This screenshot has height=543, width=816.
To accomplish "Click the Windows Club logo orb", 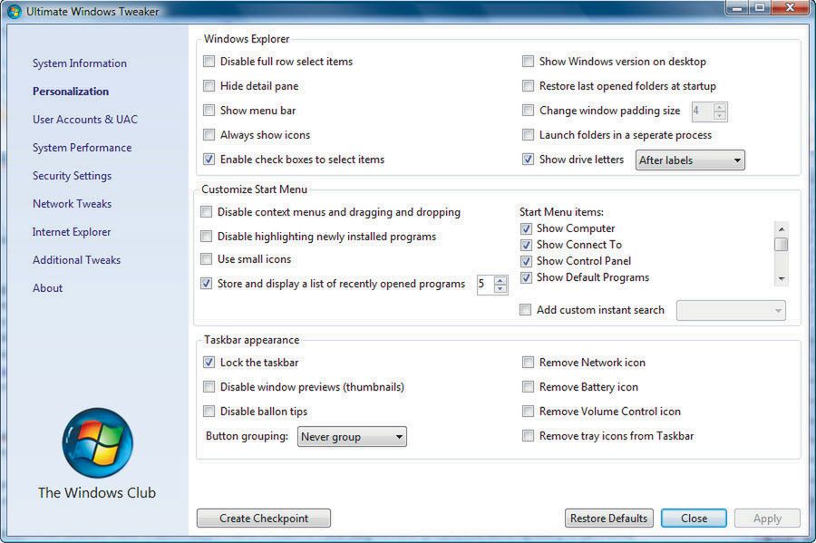I will click(x=97, y=442).
